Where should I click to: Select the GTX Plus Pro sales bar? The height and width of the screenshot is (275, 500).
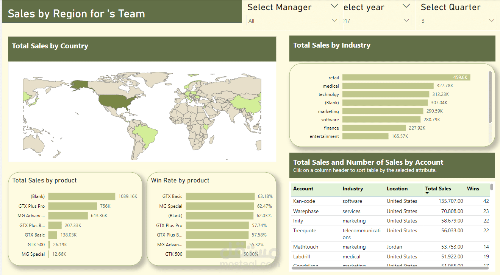click(x=72, y=206)
